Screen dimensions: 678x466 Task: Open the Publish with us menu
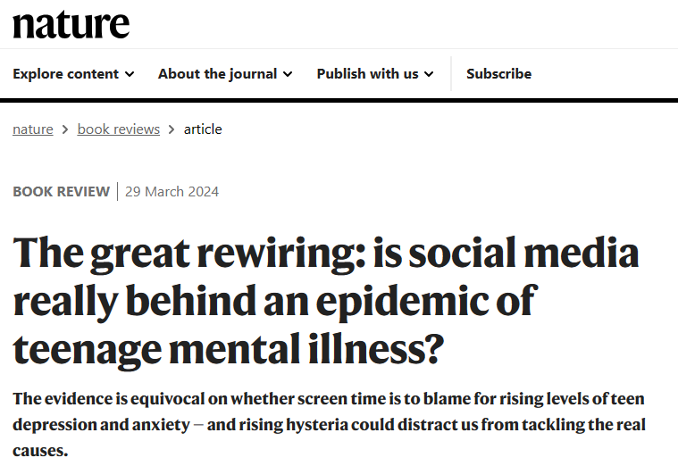point(367,74)
